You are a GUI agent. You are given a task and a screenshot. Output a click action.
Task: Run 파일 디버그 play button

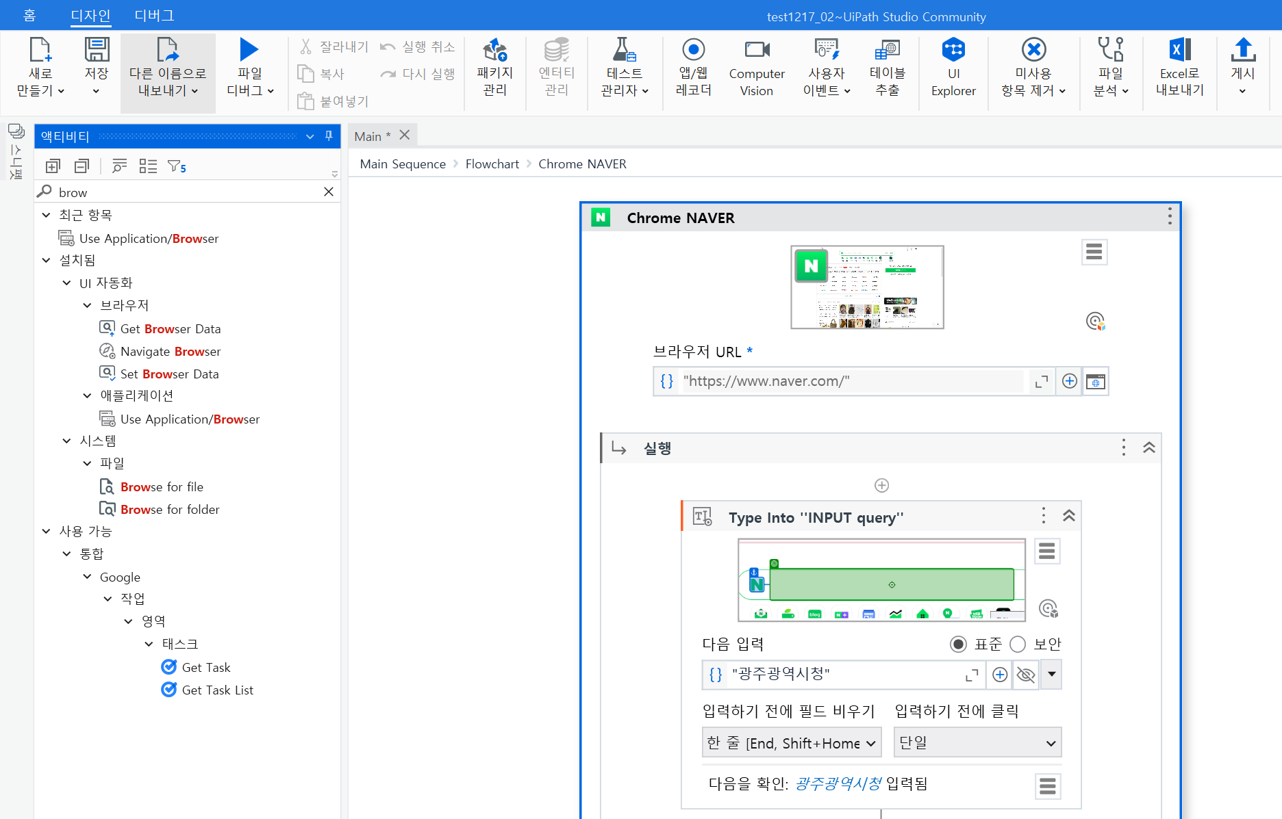coord(249,50)
